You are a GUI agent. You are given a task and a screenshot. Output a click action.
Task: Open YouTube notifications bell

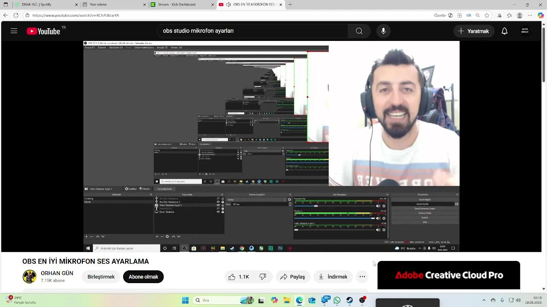click(504, 31)
